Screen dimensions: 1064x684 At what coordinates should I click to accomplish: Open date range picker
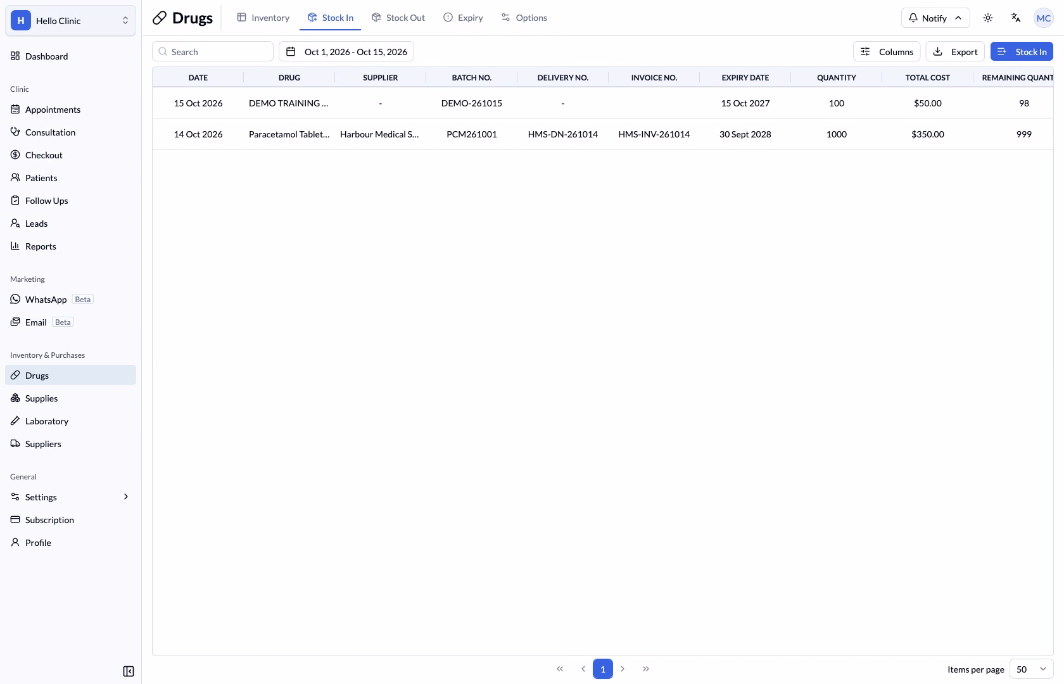tap(346, 52)
